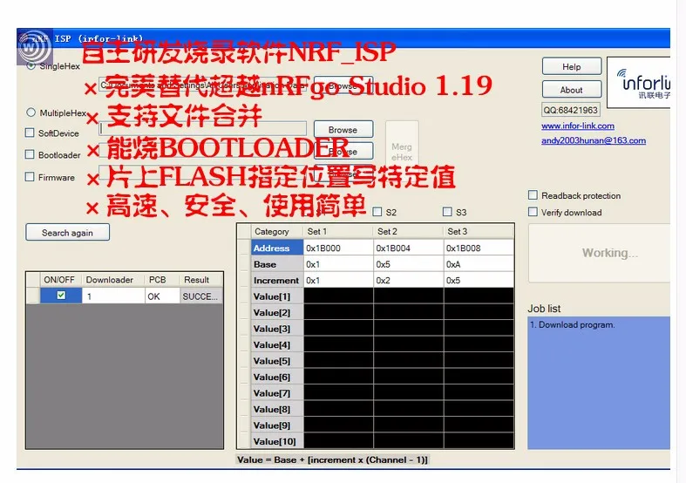Screen dimensions: 686x483
Task: Click the PCB OK cell
Action: coord(162,296)
